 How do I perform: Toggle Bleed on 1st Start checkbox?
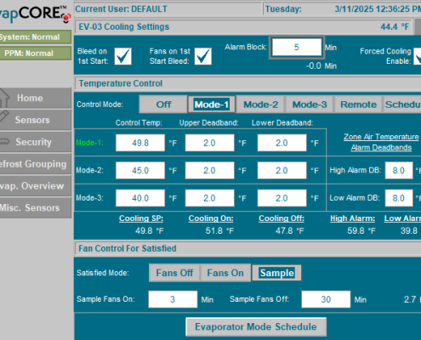(x=122, y=56)
